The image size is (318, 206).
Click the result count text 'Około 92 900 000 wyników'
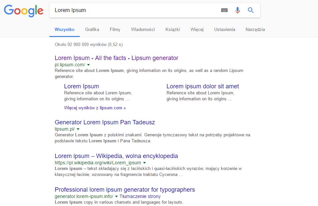click(89, 45)
